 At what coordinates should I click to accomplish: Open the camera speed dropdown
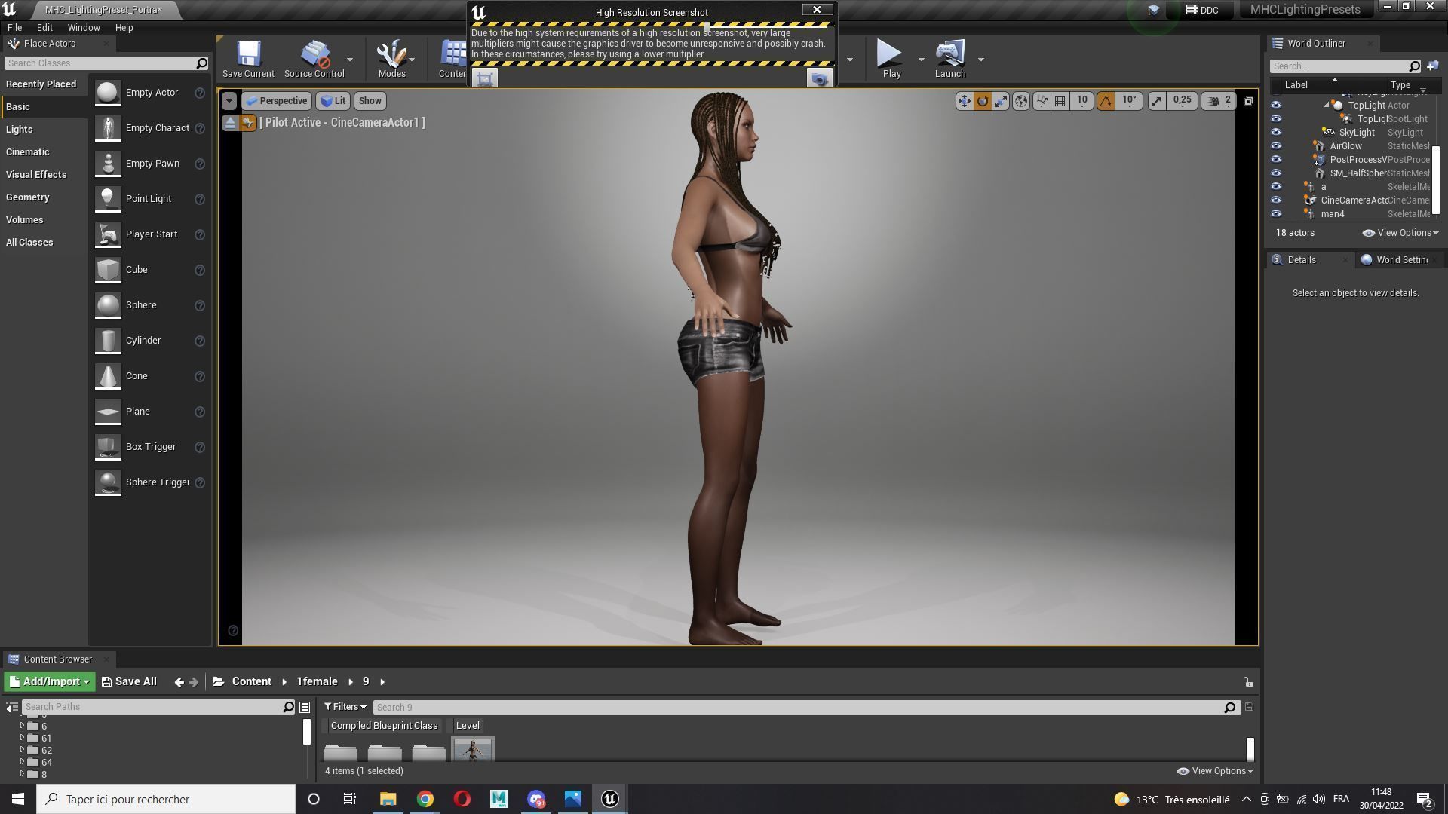[1219, 101]
